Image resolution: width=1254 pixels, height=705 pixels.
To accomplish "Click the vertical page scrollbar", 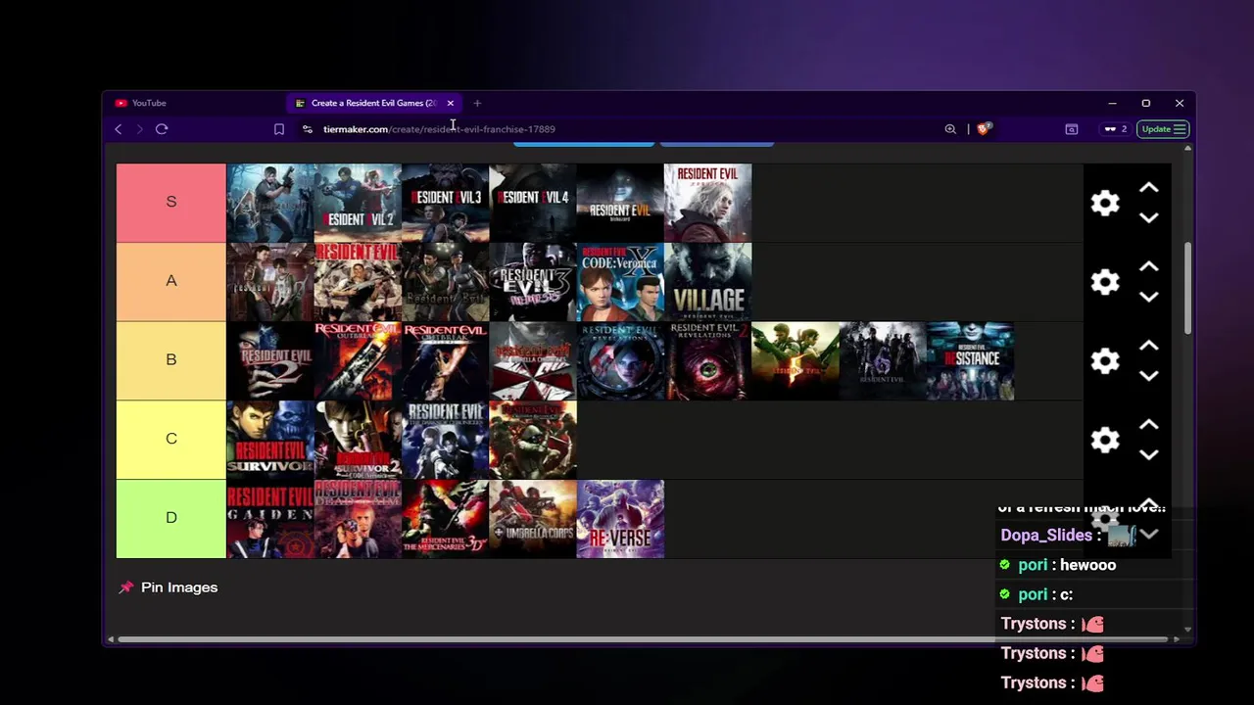I will (x=1188, y=289).
